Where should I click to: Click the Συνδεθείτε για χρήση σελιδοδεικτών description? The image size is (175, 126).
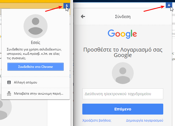[34, 54]
